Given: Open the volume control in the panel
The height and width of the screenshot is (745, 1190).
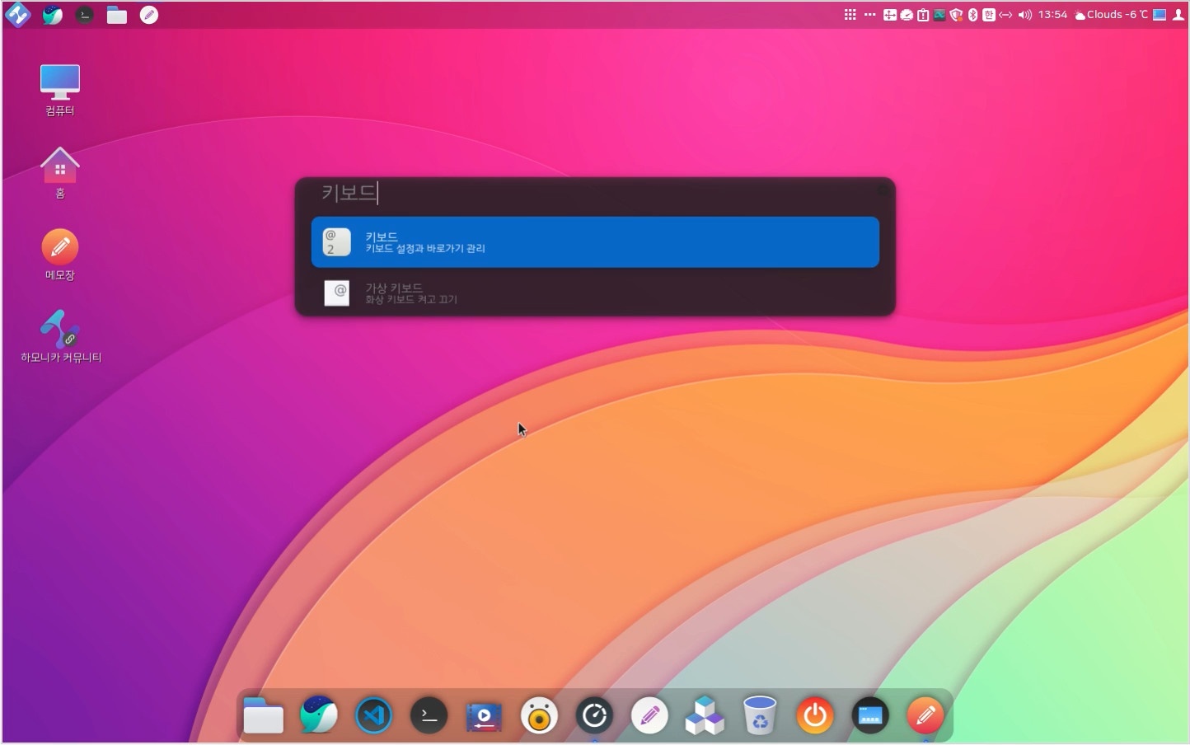Looking at the screenshot, I should (1024, 15).
